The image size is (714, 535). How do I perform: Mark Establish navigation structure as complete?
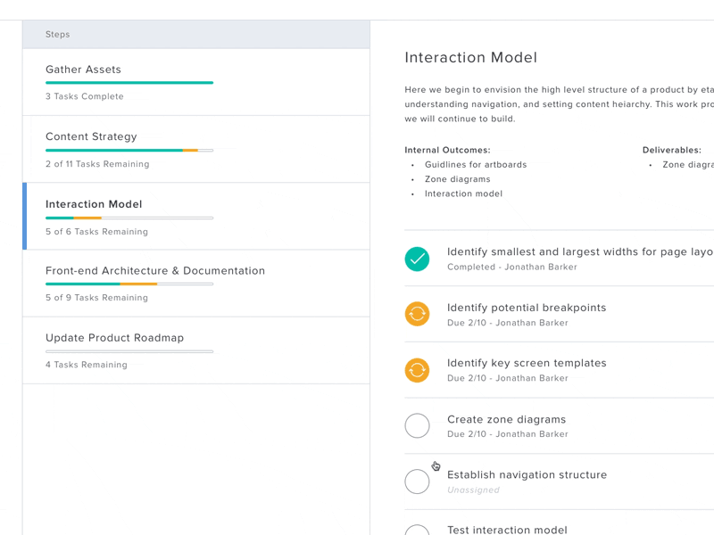coord(417,481)
